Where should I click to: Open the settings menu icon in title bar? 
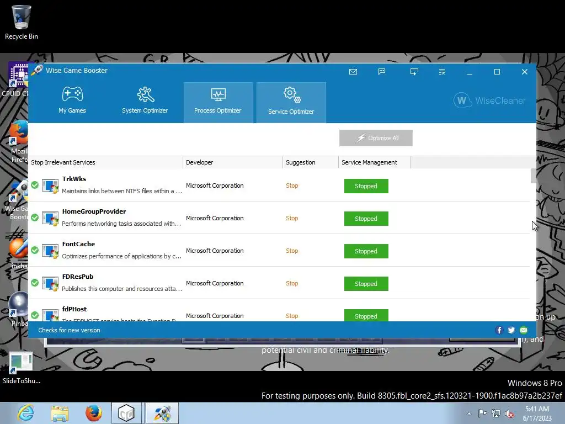point(442,72)
